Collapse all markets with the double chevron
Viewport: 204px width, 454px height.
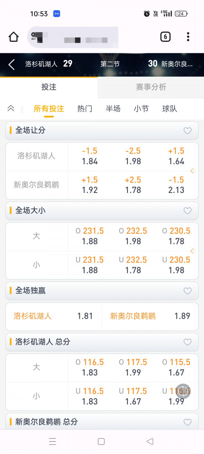(11, 109)
